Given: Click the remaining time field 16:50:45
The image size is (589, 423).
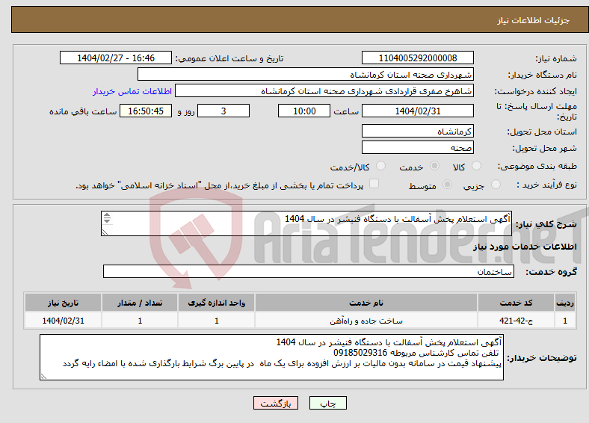Looking at the screenshot, I should pos(146,111).
